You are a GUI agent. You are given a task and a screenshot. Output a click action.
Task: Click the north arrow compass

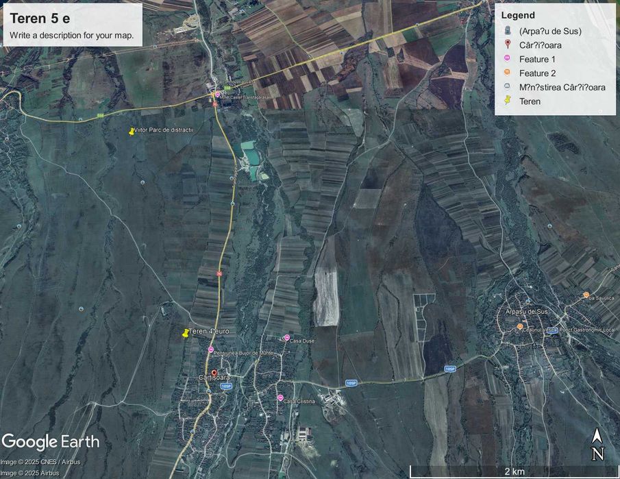(597, 444)
